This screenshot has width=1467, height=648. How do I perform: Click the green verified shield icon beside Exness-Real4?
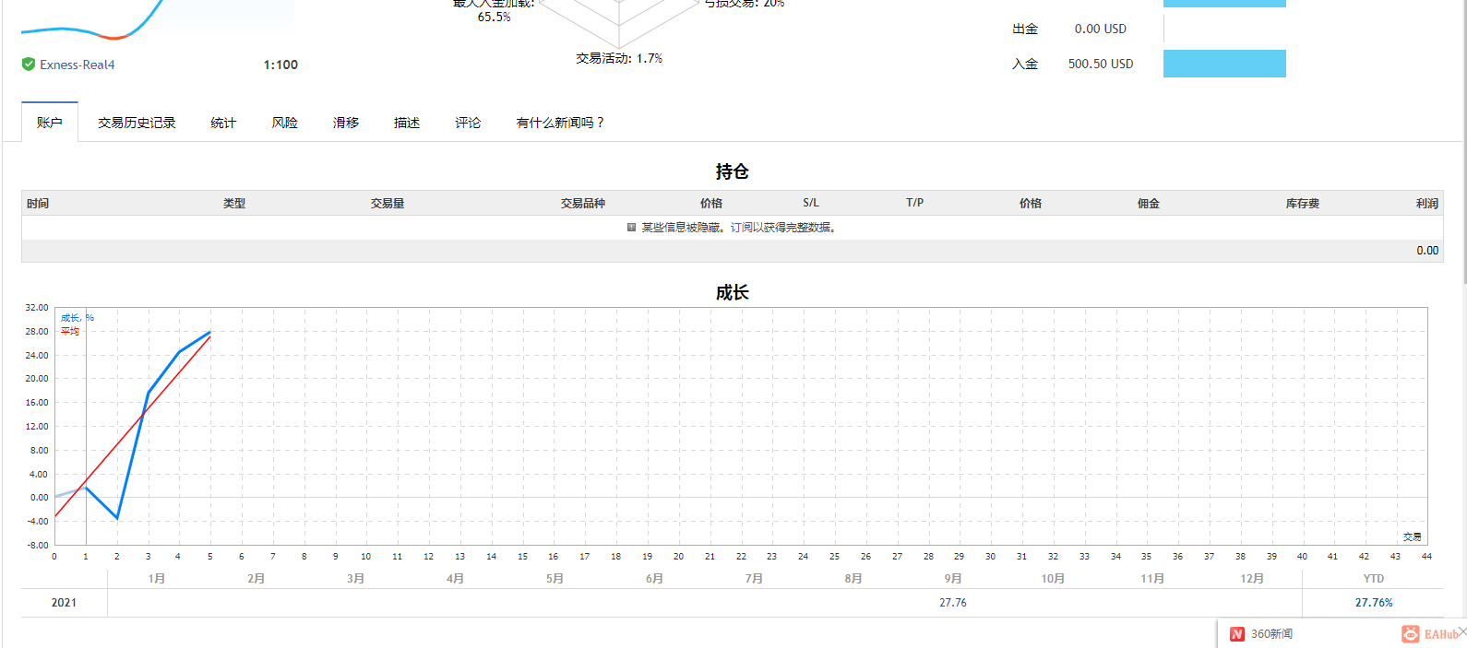pyautogui.click(x=29, y=65)
